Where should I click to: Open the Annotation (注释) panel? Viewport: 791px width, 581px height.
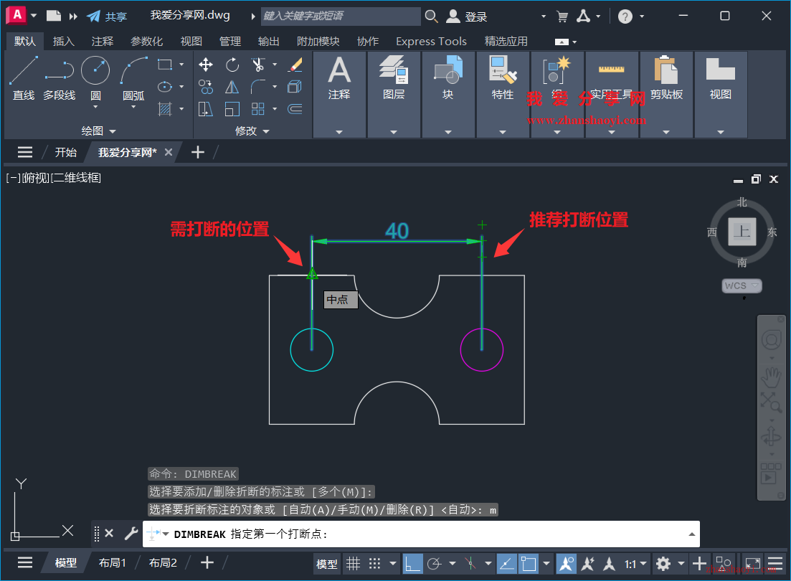[x=339, y=95]
